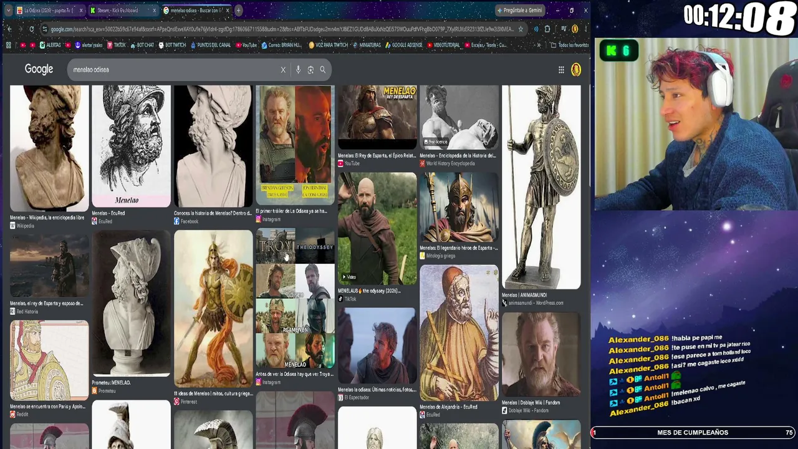
Task: Open the Escalas - Teoria bookmark
Action: pyautogui.click(x=485, y=45)
